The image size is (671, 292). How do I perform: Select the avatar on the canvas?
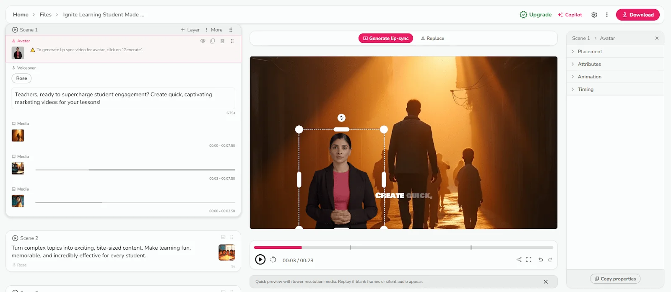[341, 180]
